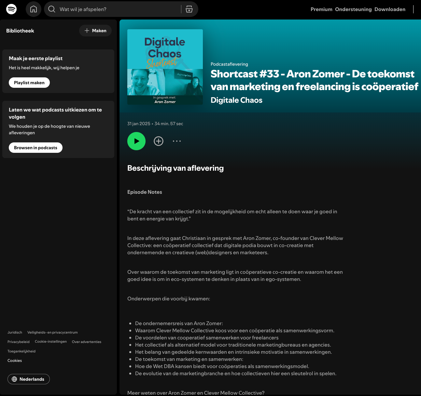Open the Digitale Chaos show link
This screenshot has height=396, width=421.
click(x=236, y=100)
